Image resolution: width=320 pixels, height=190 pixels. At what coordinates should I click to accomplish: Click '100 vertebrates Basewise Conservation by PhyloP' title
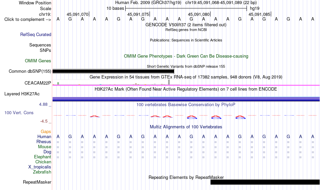pos(186,105)
